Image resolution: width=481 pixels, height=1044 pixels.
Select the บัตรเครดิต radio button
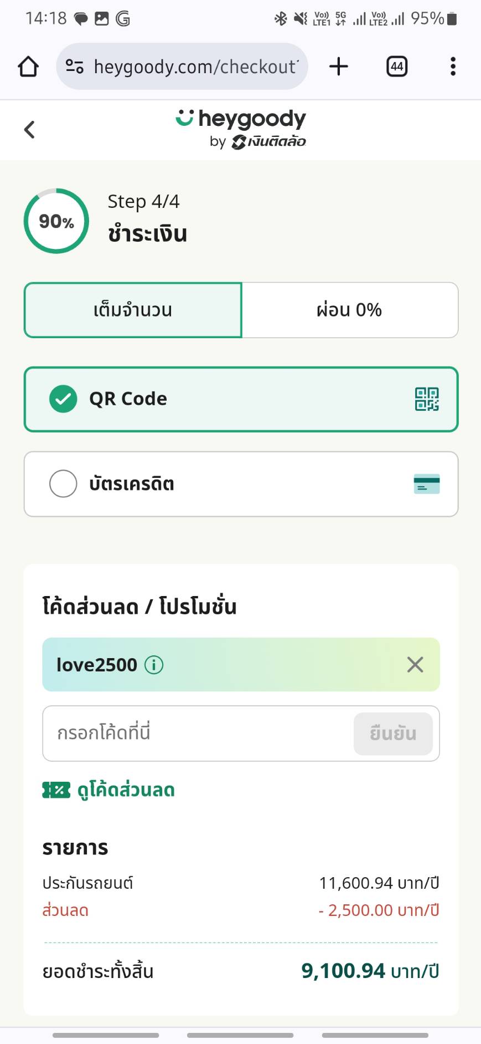(x=63, y=484)
